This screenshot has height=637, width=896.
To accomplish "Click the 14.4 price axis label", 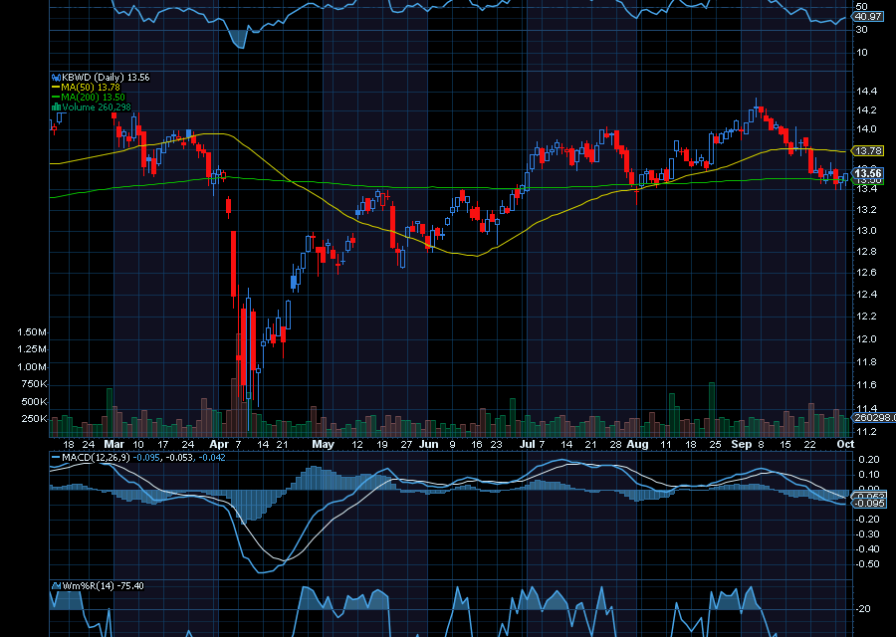I will click(867, 89).
